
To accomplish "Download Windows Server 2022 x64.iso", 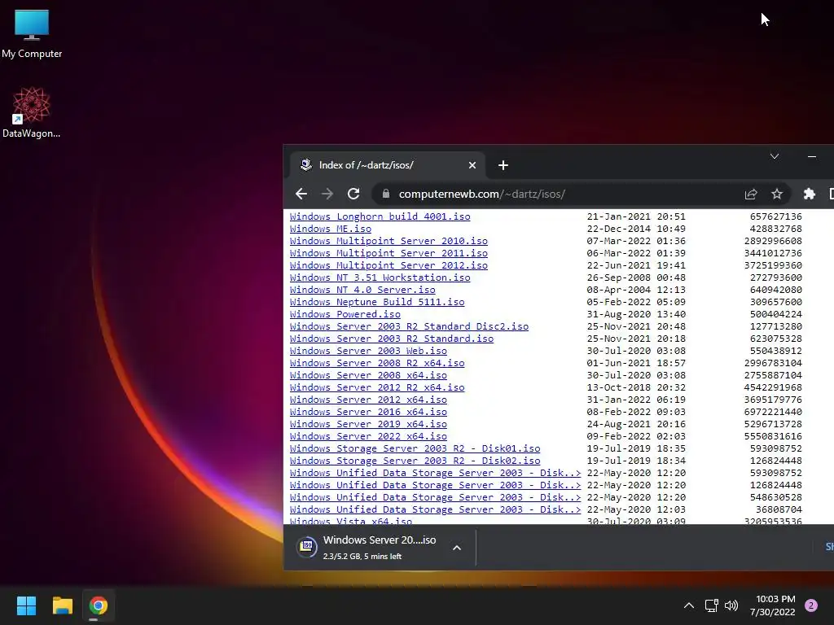I will pos(368,436).
